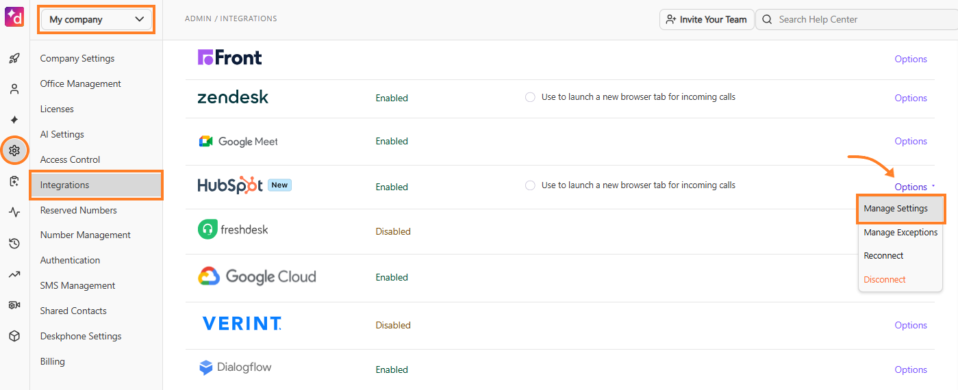958x390 pixels.
Task: Click the Dialogflow logo
Action: coord(235,367)
